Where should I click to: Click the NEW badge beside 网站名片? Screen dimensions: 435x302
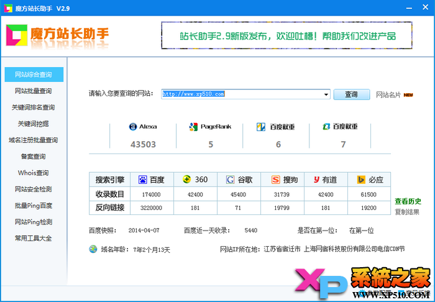click(408, 95)
